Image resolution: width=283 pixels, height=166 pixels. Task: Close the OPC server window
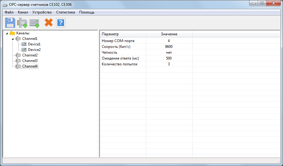274,3
